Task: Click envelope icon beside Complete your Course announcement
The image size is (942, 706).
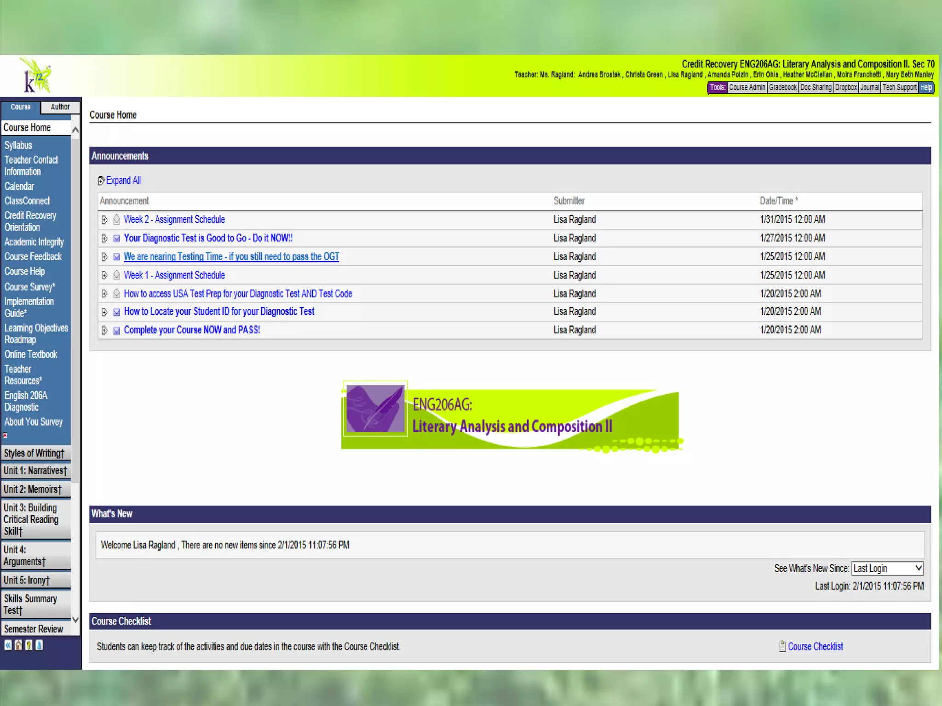Action: (116, 330)
